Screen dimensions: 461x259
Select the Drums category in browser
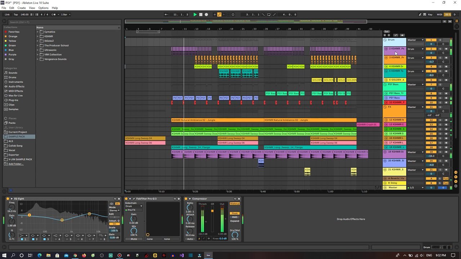tap(12, 77)
